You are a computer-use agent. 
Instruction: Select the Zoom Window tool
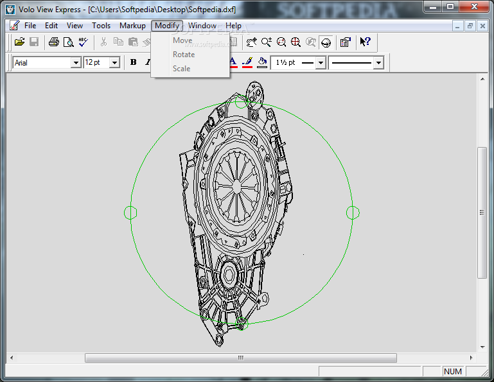281,42
